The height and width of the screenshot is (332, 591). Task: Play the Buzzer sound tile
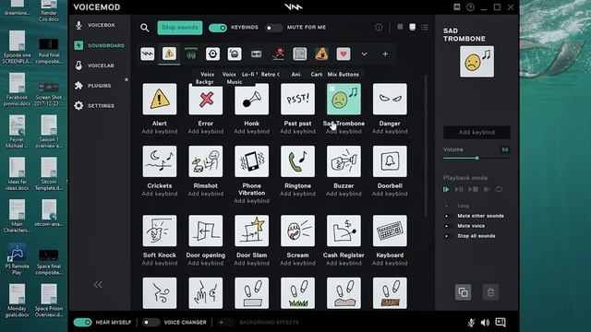[344, 161]
